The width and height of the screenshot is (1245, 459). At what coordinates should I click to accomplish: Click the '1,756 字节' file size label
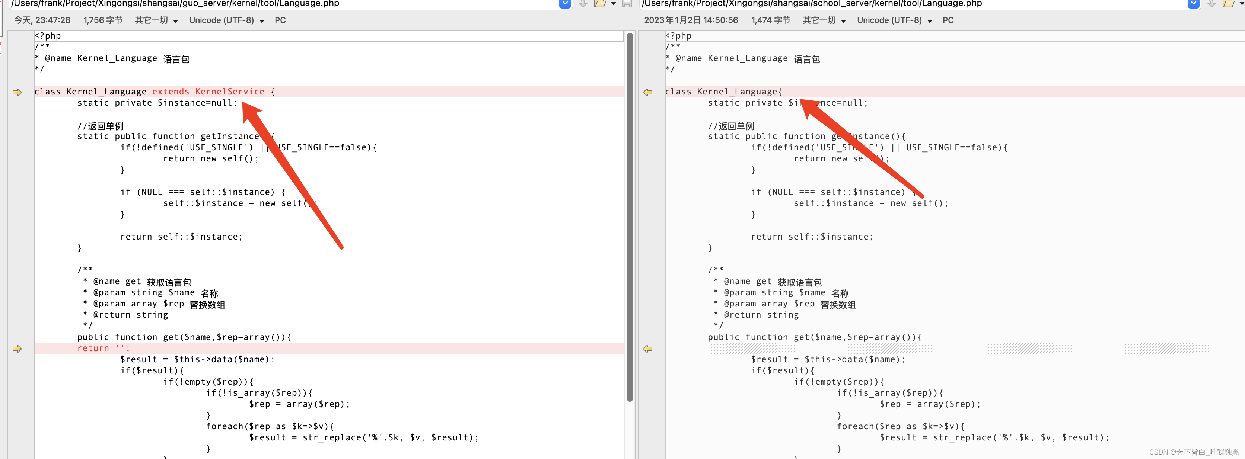point(103,20)
